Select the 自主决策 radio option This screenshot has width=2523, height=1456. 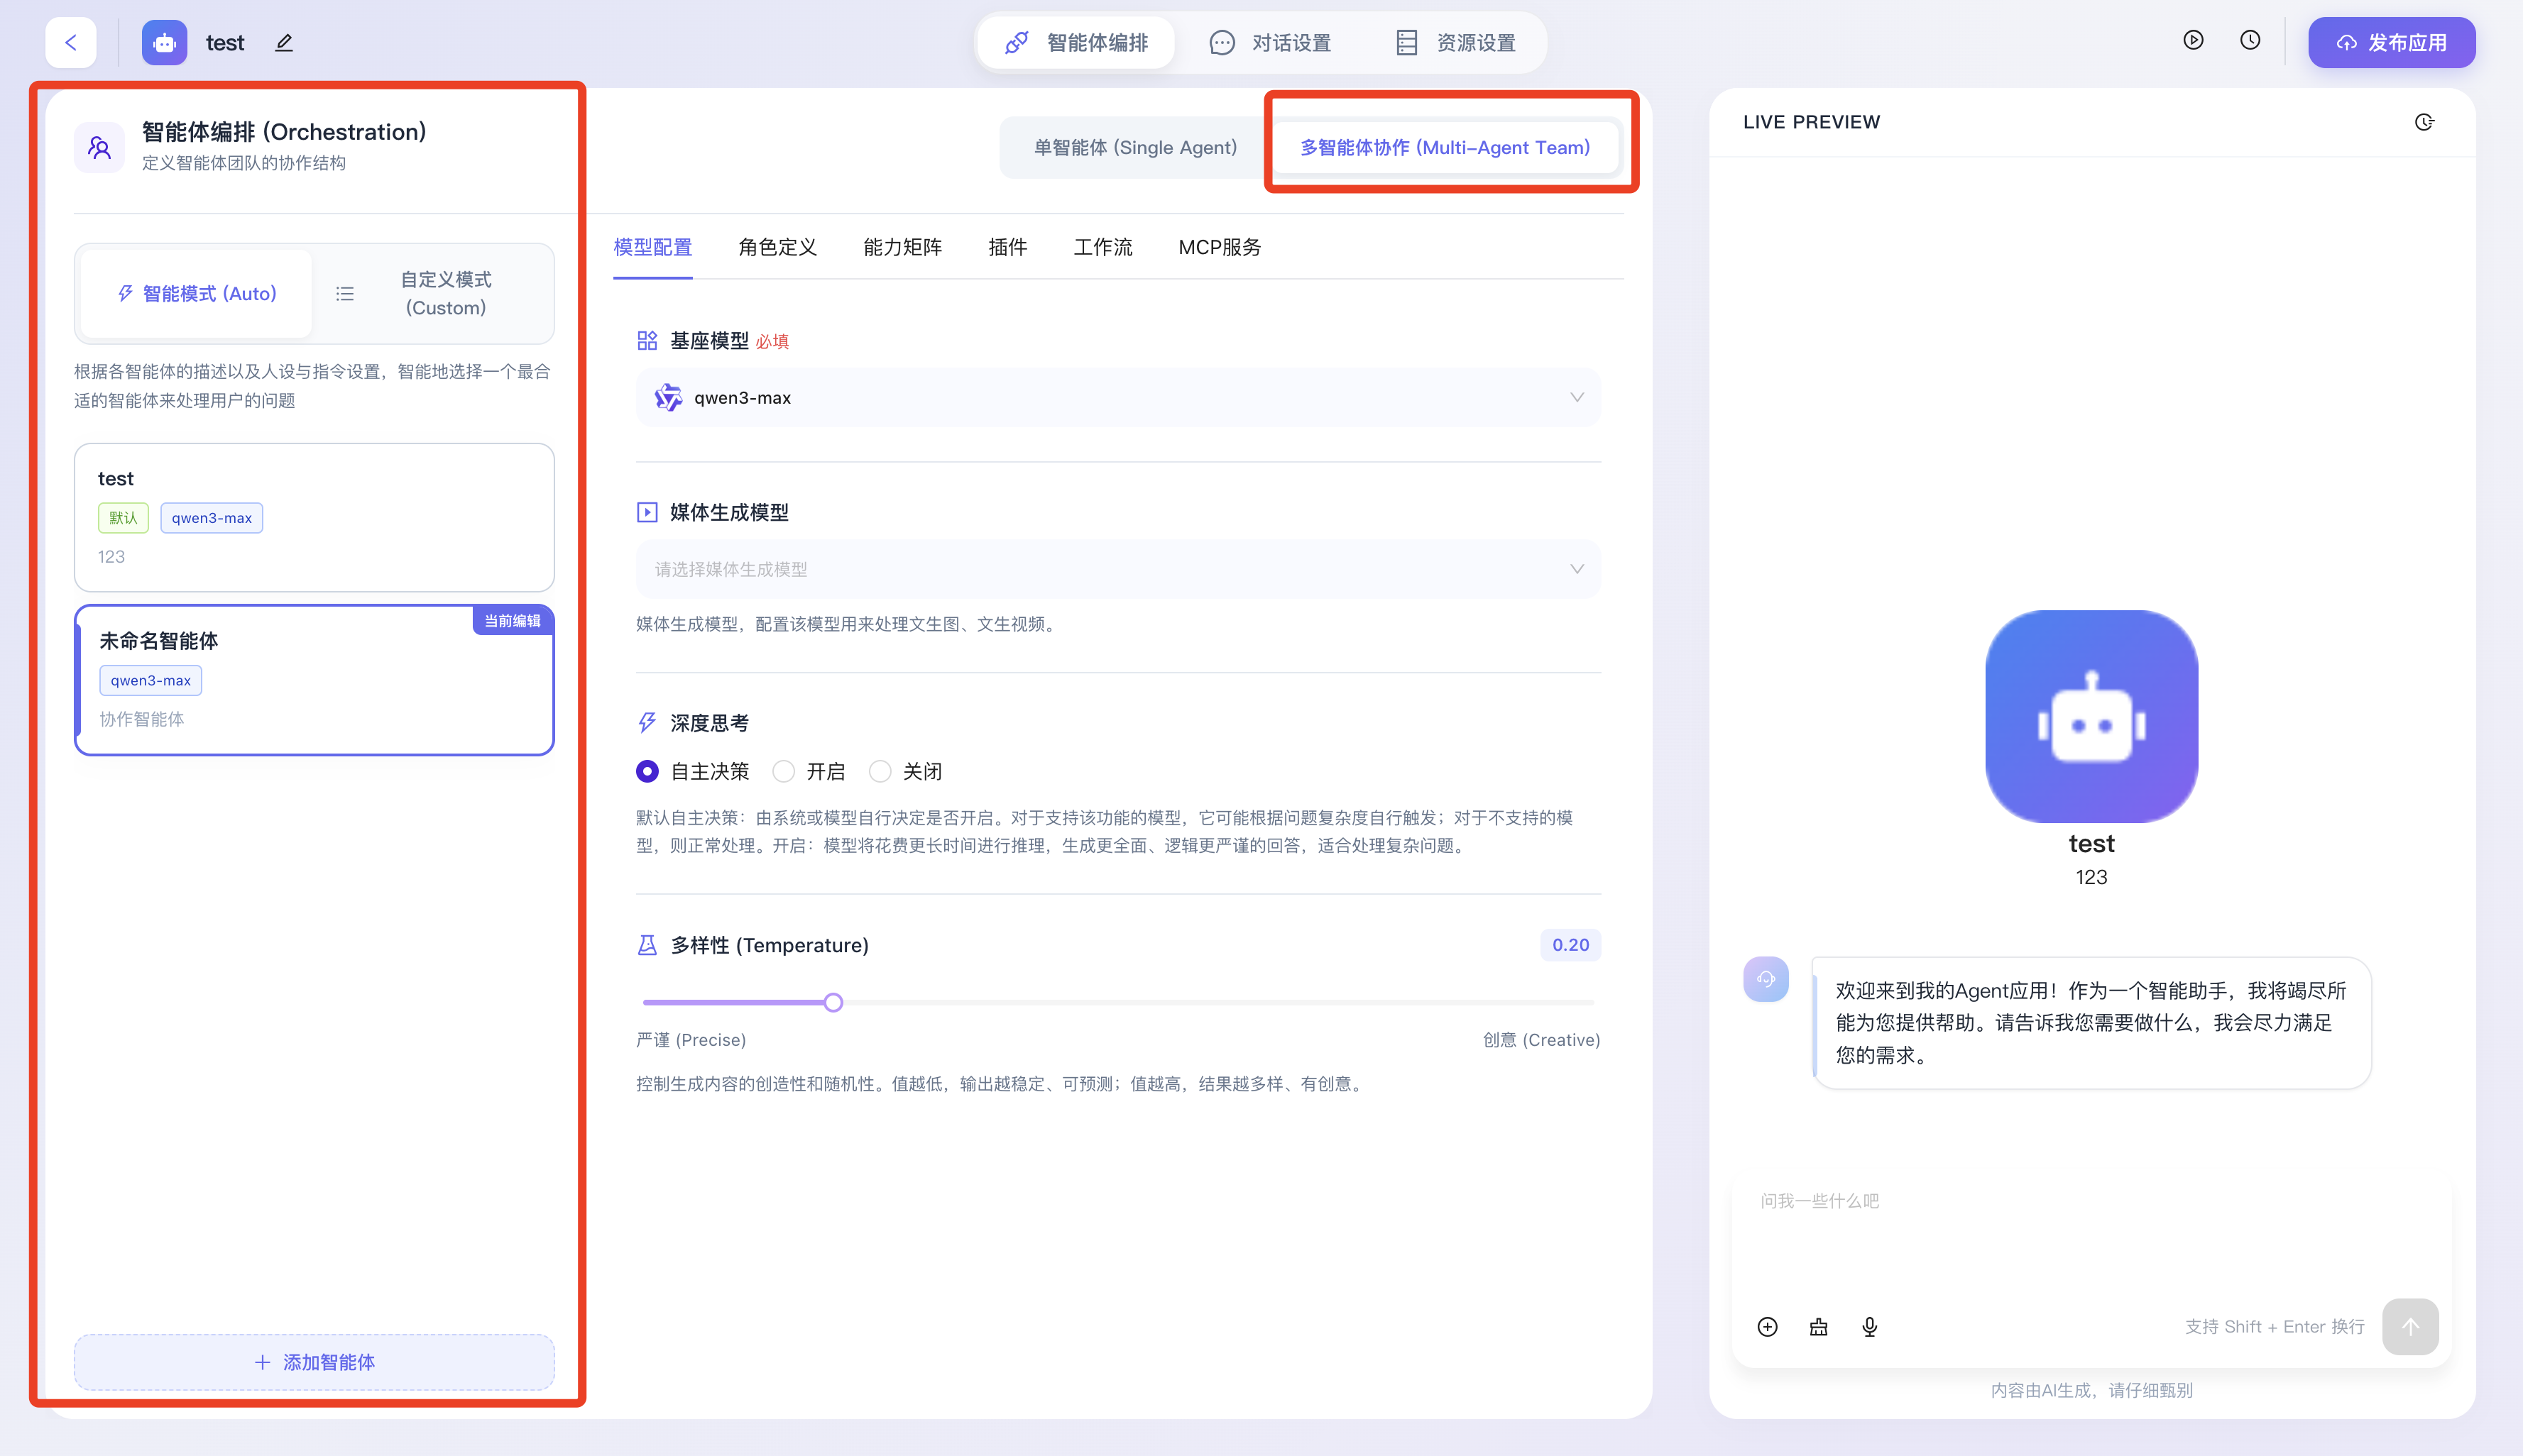648,771
